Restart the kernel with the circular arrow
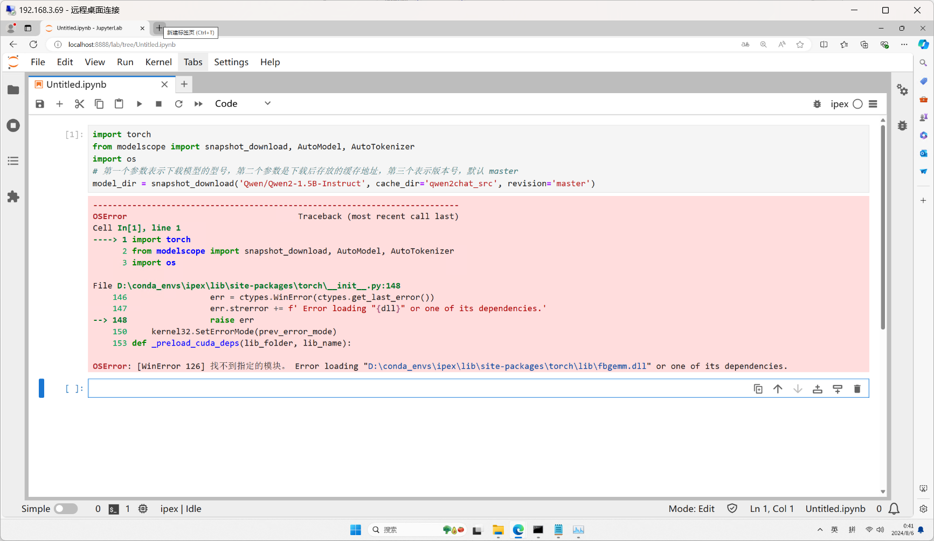The image size is (934, 541). [178, 104]
